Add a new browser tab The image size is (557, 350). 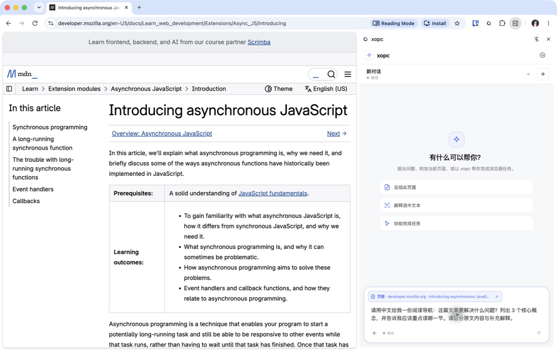139,7
